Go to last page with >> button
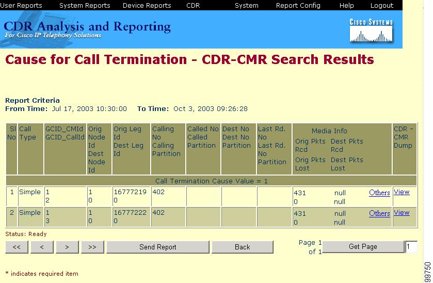Screen dimensions: 433x283 click(92, 247)
